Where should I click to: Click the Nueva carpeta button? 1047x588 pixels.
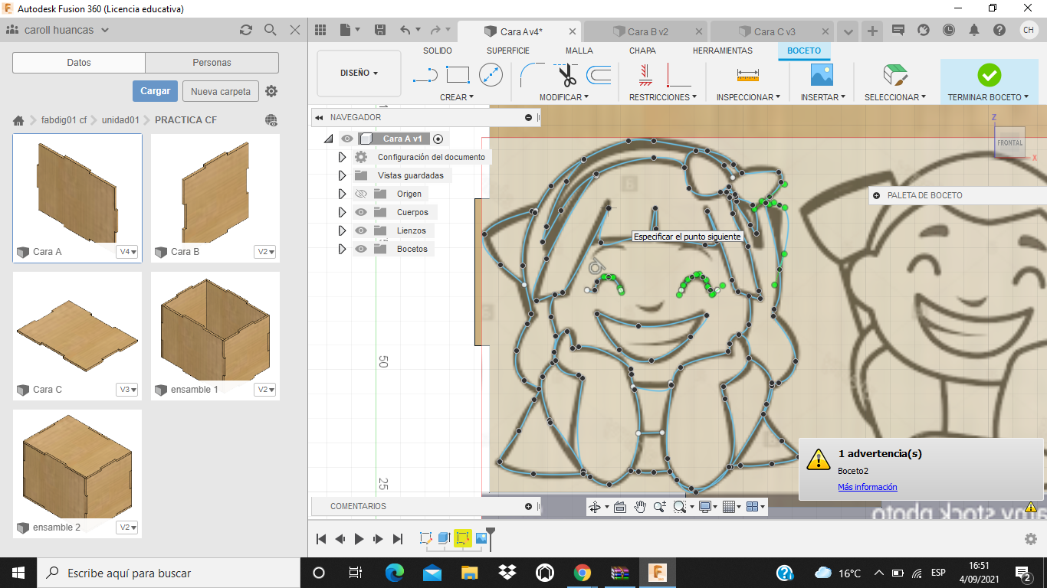pos(221,91)
